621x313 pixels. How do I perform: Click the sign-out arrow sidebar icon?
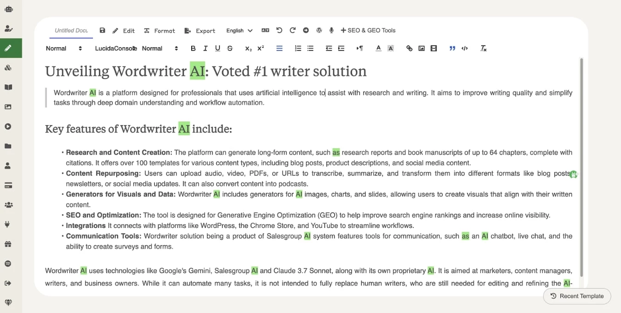click(8, 283)
